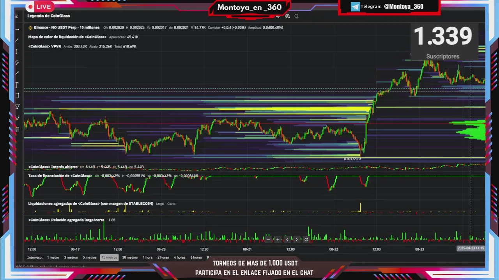Click the Mapa de calor de liquidación legend
Image resolution: width=499 pixels, height=280 pixels.
coord(67,37)
